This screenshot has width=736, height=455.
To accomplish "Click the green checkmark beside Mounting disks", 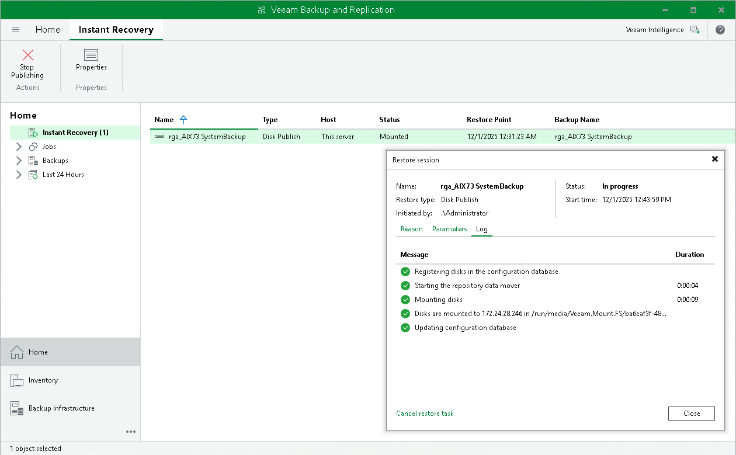I will [405, 300].
